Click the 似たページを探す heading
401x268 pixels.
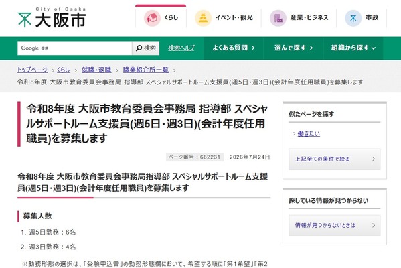pyautogui.click(x=311, y=114)
